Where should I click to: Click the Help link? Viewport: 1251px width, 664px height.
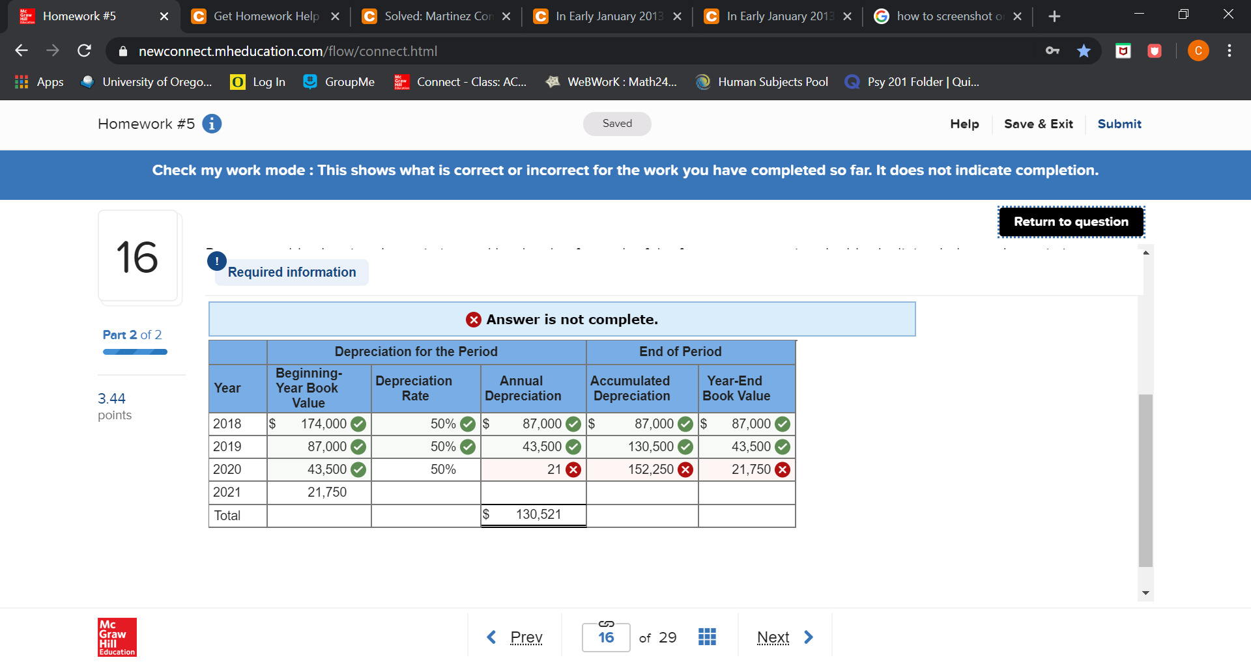[x=964, y=124]
